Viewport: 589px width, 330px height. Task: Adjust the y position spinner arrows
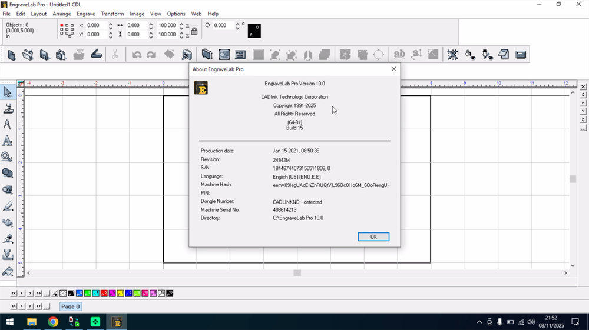(x=111, y=35)
